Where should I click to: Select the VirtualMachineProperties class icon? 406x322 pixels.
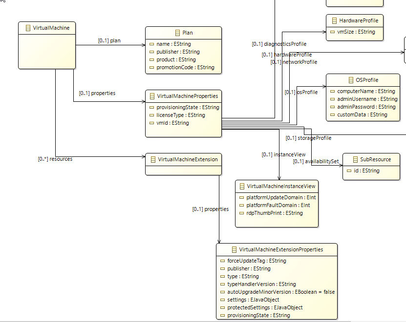click(x=152, y=96)
